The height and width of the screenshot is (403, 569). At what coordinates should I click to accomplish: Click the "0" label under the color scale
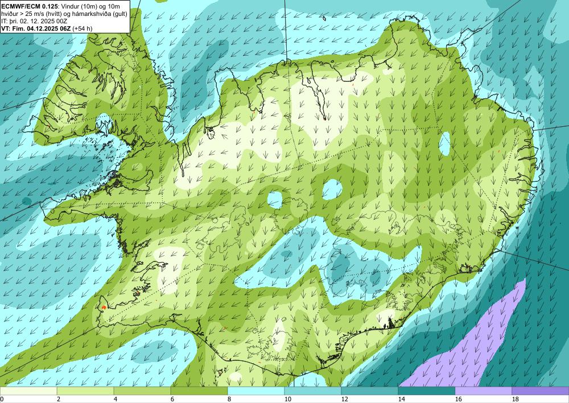[x=2, y=399]
